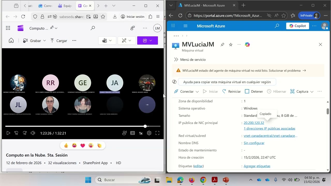Pin the MVLuciaJM virtual machine
Image resolution: width=331 pixels, height=186 pixels.
[222, 45]
